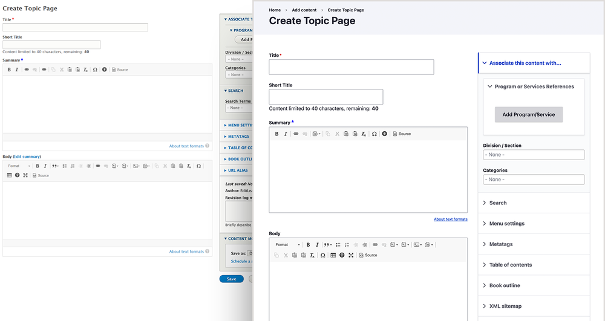Click Home breadcrumb link
This screenshot has width=605, height=321.
[275, 10]
